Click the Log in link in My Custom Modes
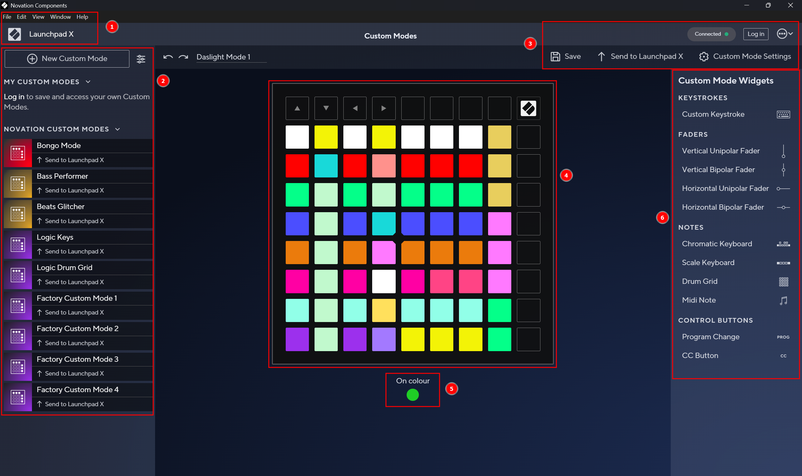802x476 pixels. 14,97
